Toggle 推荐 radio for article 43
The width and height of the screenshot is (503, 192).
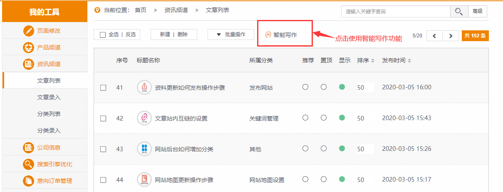[x=305, y=148]
